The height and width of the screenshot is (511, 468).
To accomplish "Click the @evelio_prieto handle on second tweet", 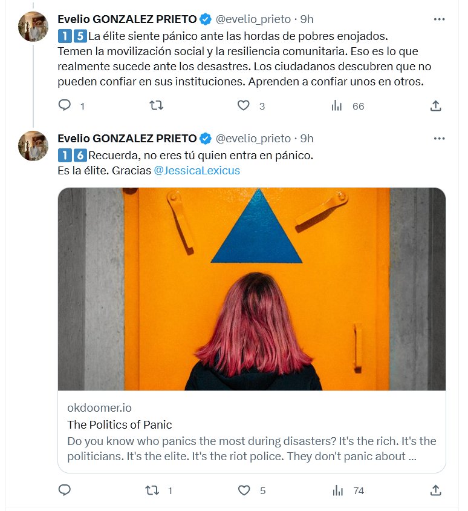I will pos(253,139).
